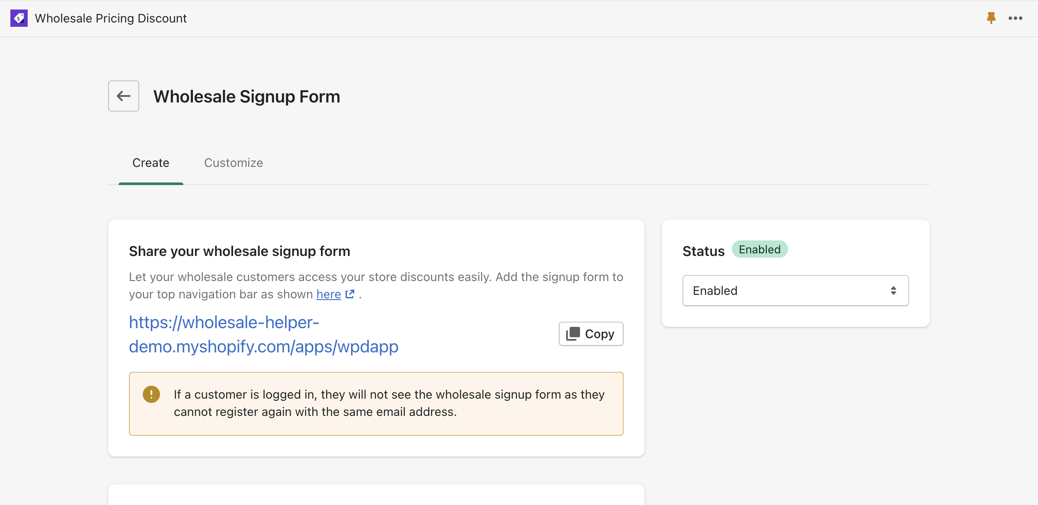Open the 'here' navigation help link
Image resolution: width=1038 pixels, height=505 pixels.
[x=329, y=294]
